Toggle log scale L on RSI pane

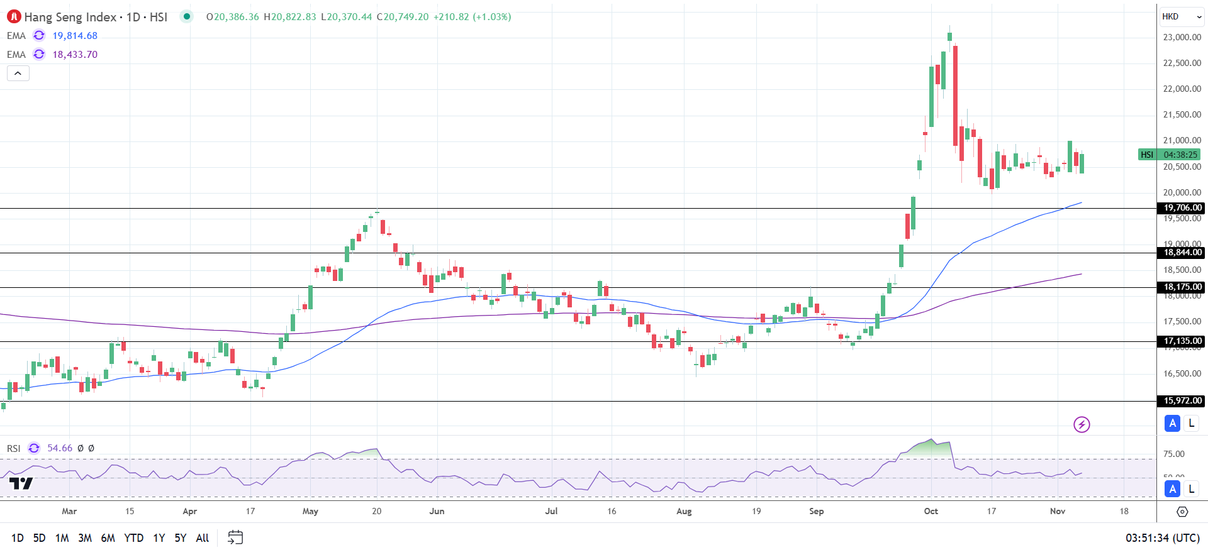point(1191,489)
